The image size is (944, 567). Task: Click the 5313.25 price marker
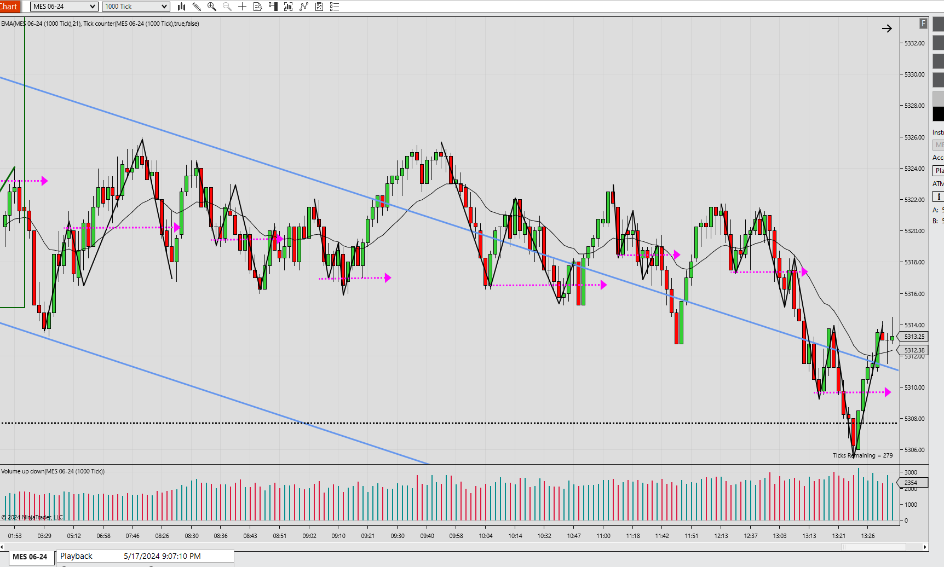(914, 337)
